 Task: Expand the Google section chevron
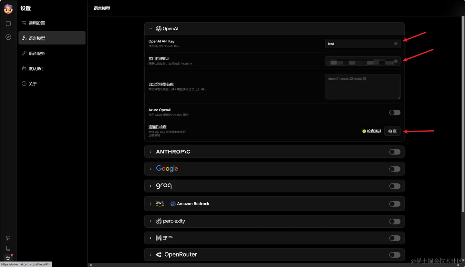150,169
